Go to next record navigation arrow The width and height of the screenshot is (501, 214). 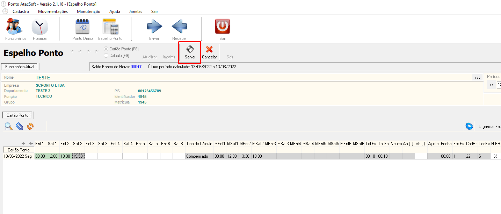click(88, 51)
